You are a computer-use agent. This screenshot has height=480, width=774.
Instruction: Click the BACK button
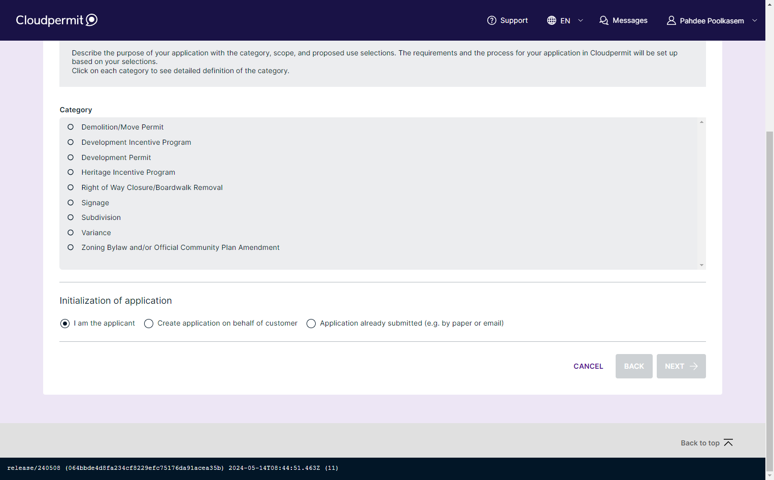click(634, 366)
